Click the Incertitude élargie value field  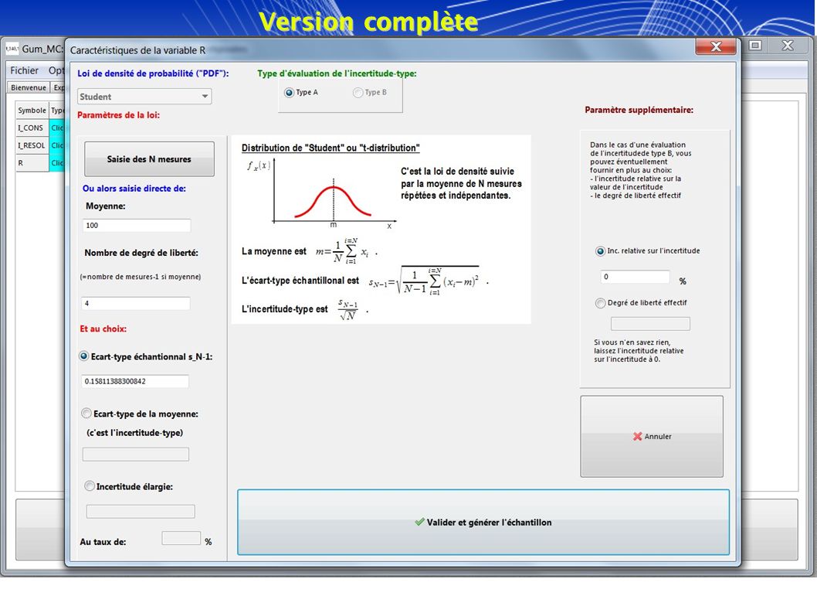141,511
